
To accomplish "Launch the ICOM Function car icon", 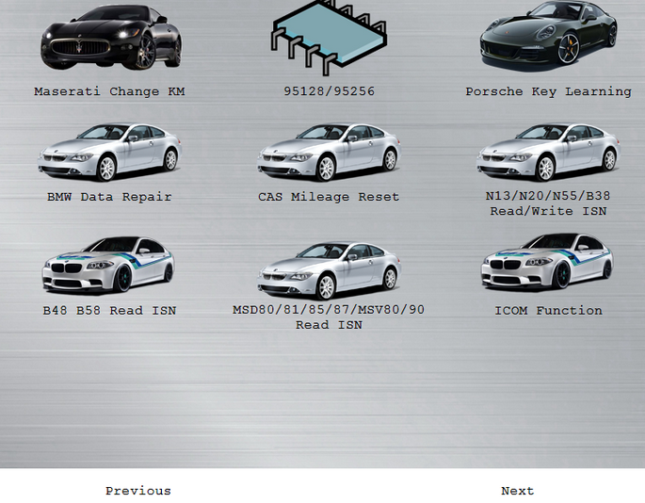I will pos(548,262).
